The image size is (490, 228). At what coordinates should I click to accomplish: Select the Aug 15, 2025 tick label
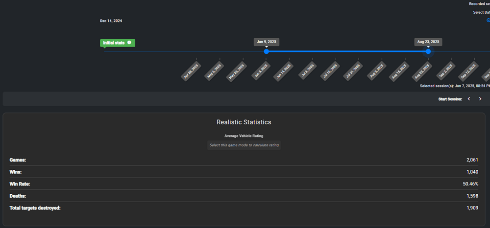[x=399, y=71]
